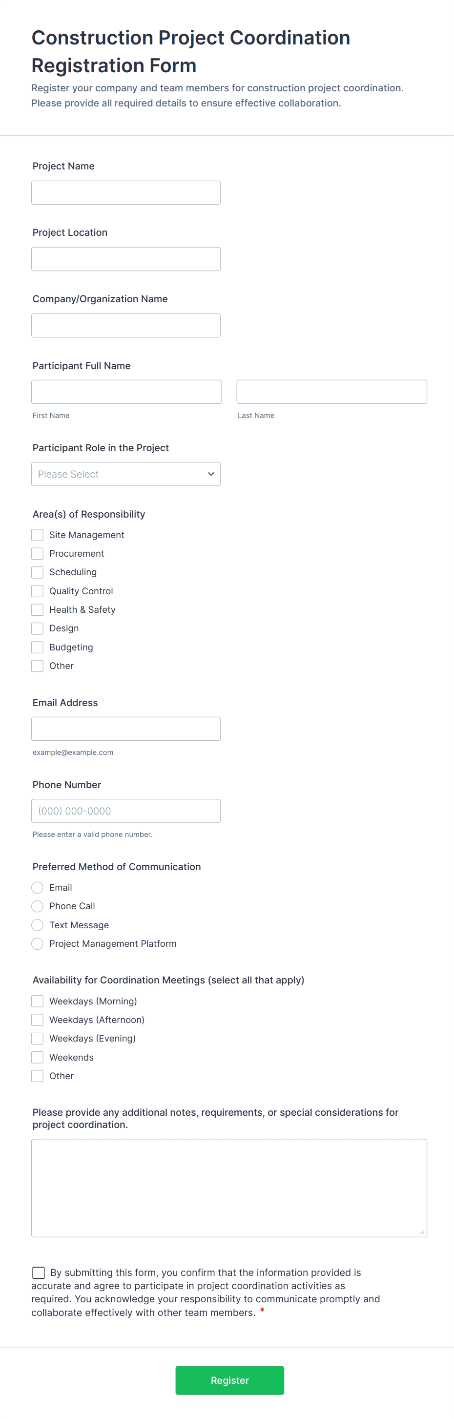The height and width of the screenshot is (1419, 454).
Task: Check Scheduling under Areas of Responsibility
Action: point(37,572)
